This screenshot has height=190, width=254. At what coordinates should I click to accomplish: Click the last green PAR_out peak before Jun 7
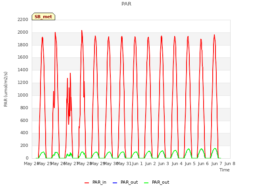point(215,148)
